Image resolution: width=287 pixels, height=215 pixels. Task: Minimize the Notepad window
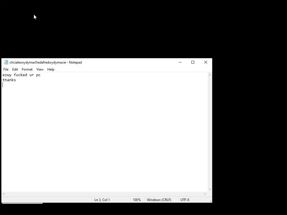pyautogui.click(x=180, y=62)
